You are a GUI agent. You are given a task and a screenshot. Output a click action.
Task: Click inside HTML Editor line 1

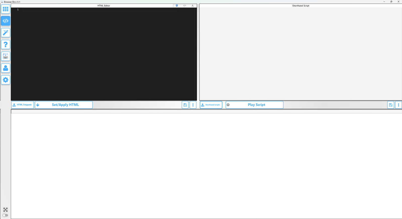(100, 10)
